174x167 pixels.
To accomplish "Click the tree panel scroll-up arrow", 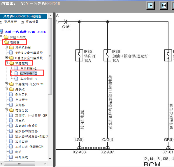I will coord(50,16).
